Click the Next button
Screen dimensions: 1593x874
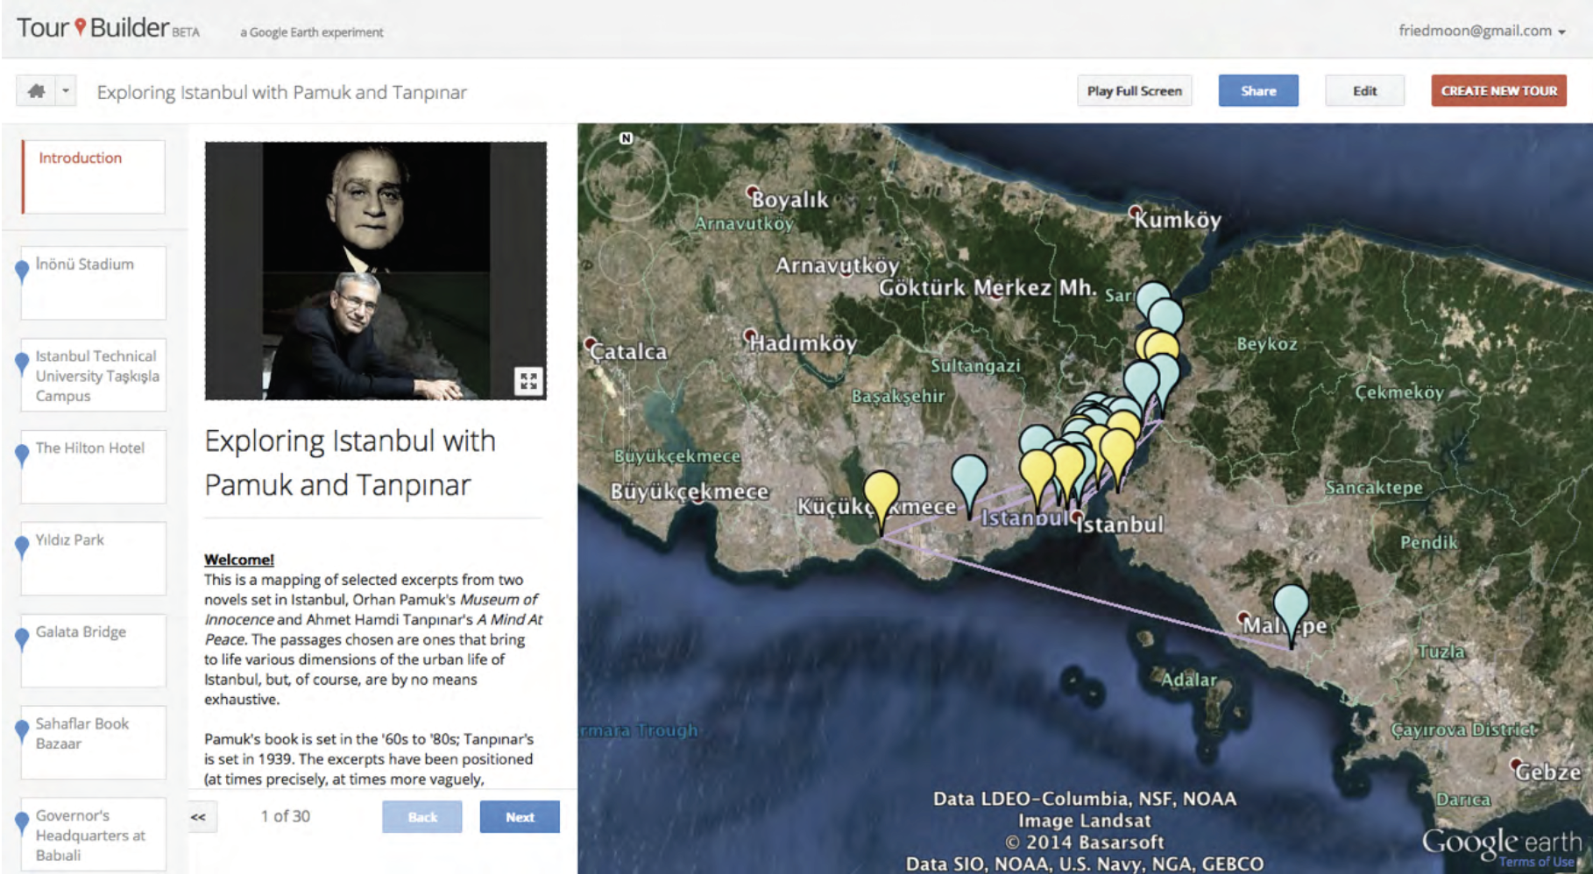pos(520,817)
